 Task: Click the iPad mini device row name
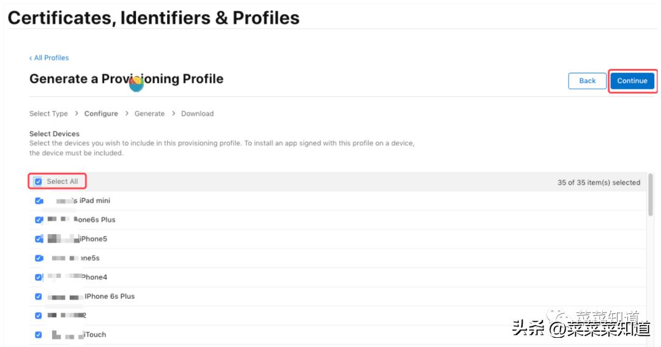pos(95,201)
